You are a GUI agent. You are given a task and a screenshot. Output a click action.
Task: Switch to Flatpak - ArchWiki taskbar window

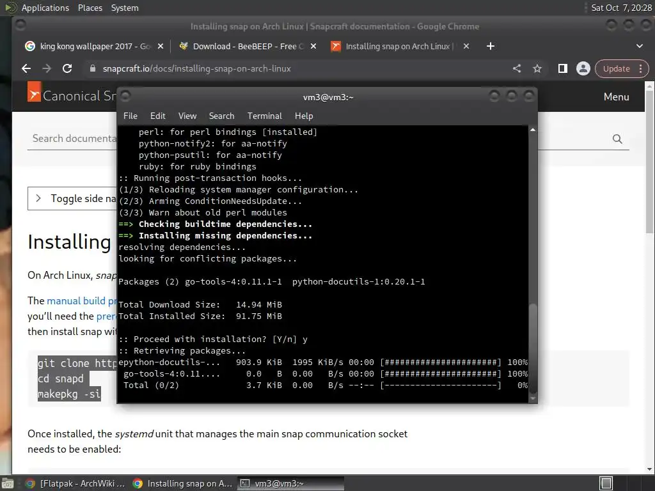pyautogui.click(x=75, y=483)
